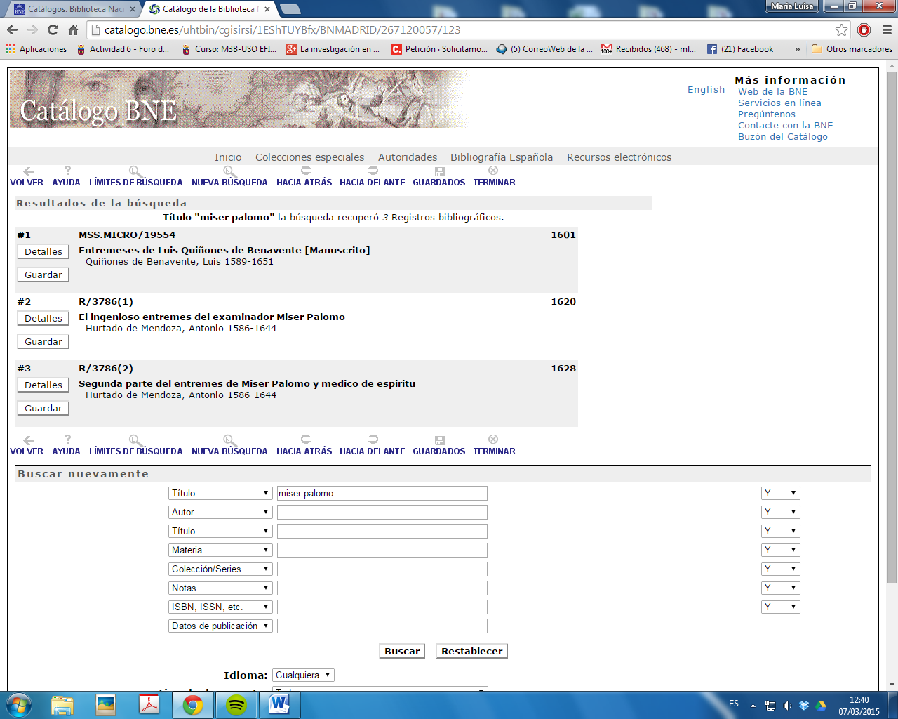
Task: Click top LÍMITES DE BÚSQUEDA magnifier icon
Action: 135,171
